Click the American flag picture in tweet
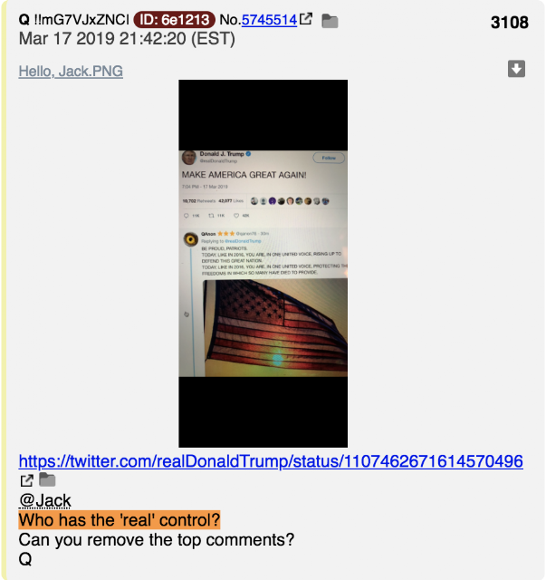 point(275,328)
